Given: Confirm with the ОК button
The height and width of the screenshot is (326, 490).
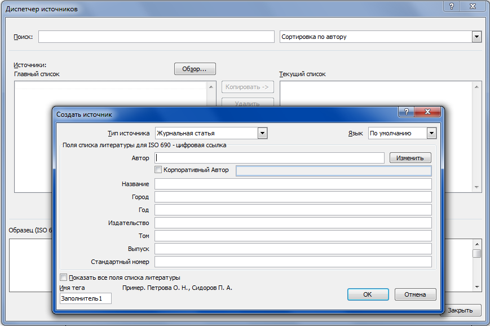Looking at the screenshot, I should [x=368, y=294].
